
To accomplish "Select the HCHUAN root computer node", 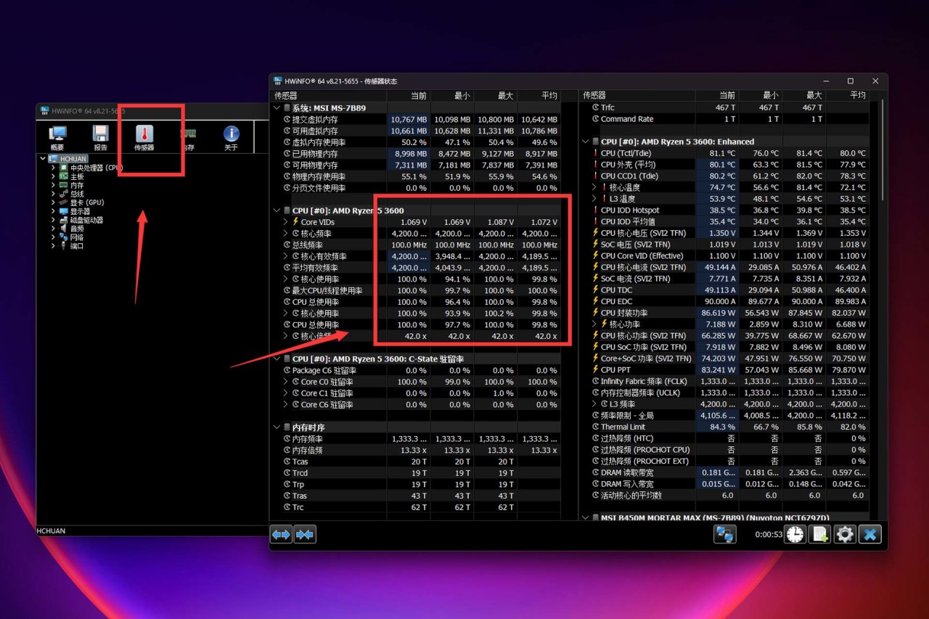I will tap(73, 159).
